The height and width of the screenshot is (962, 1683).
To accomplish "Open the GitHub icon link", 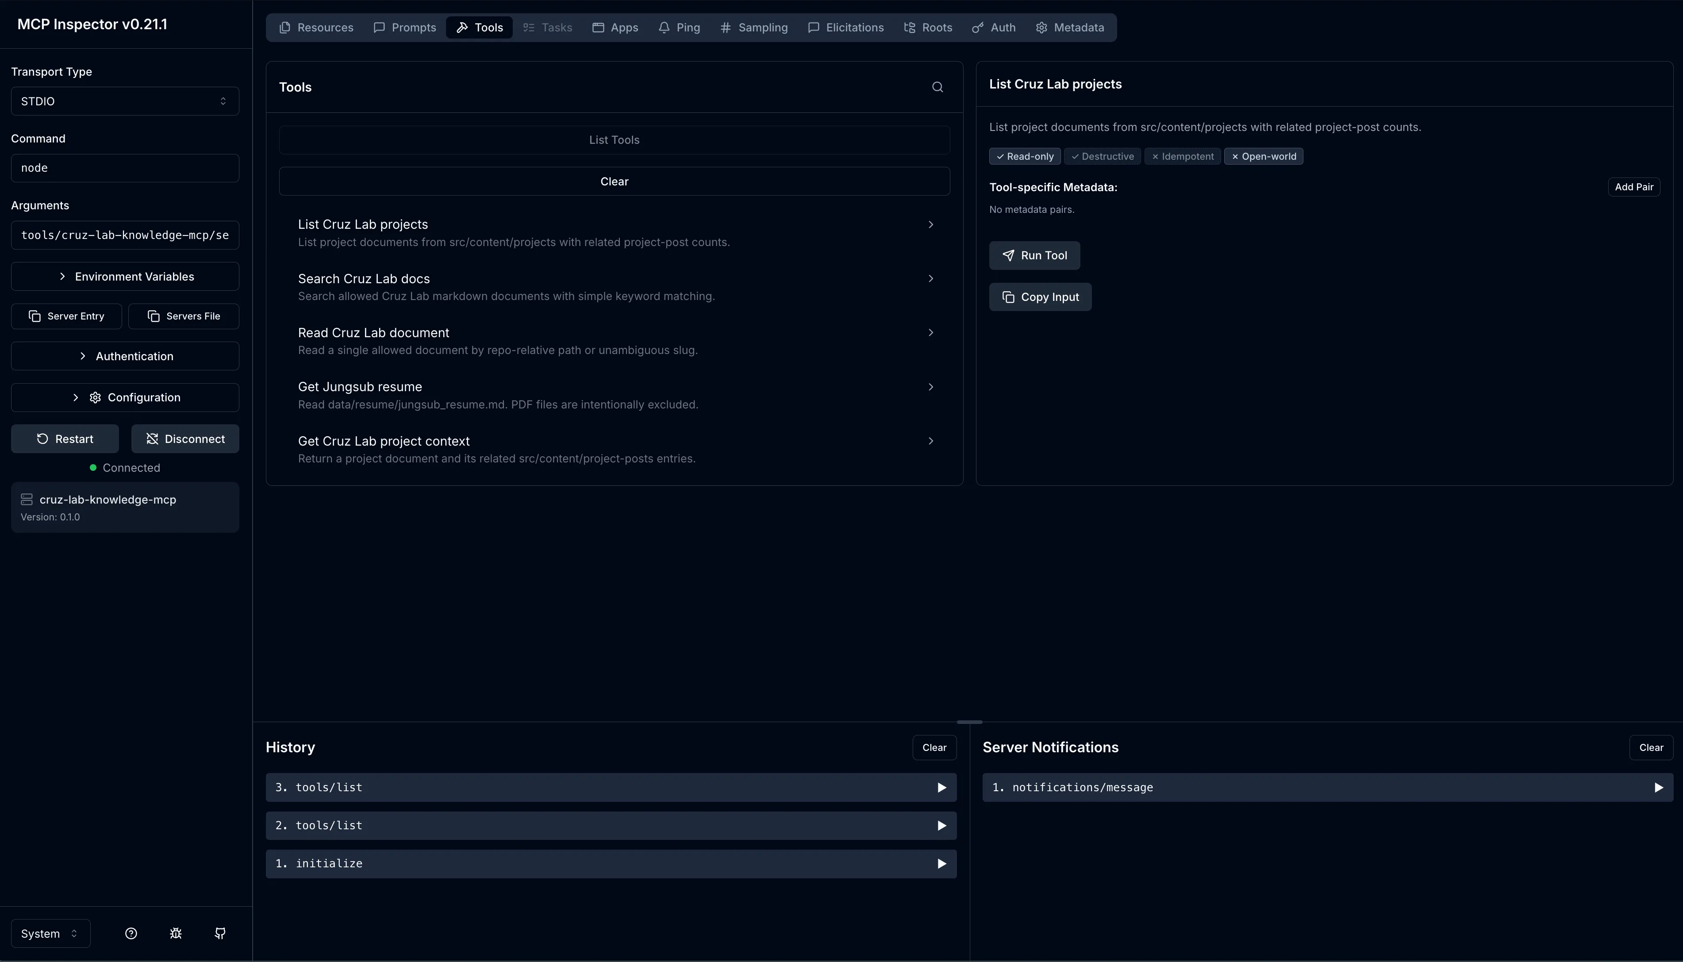I will pos(221,934).
